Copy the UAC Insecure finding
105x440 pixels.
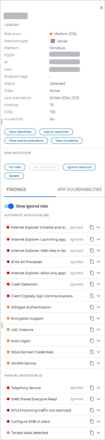tap(92, 330)
